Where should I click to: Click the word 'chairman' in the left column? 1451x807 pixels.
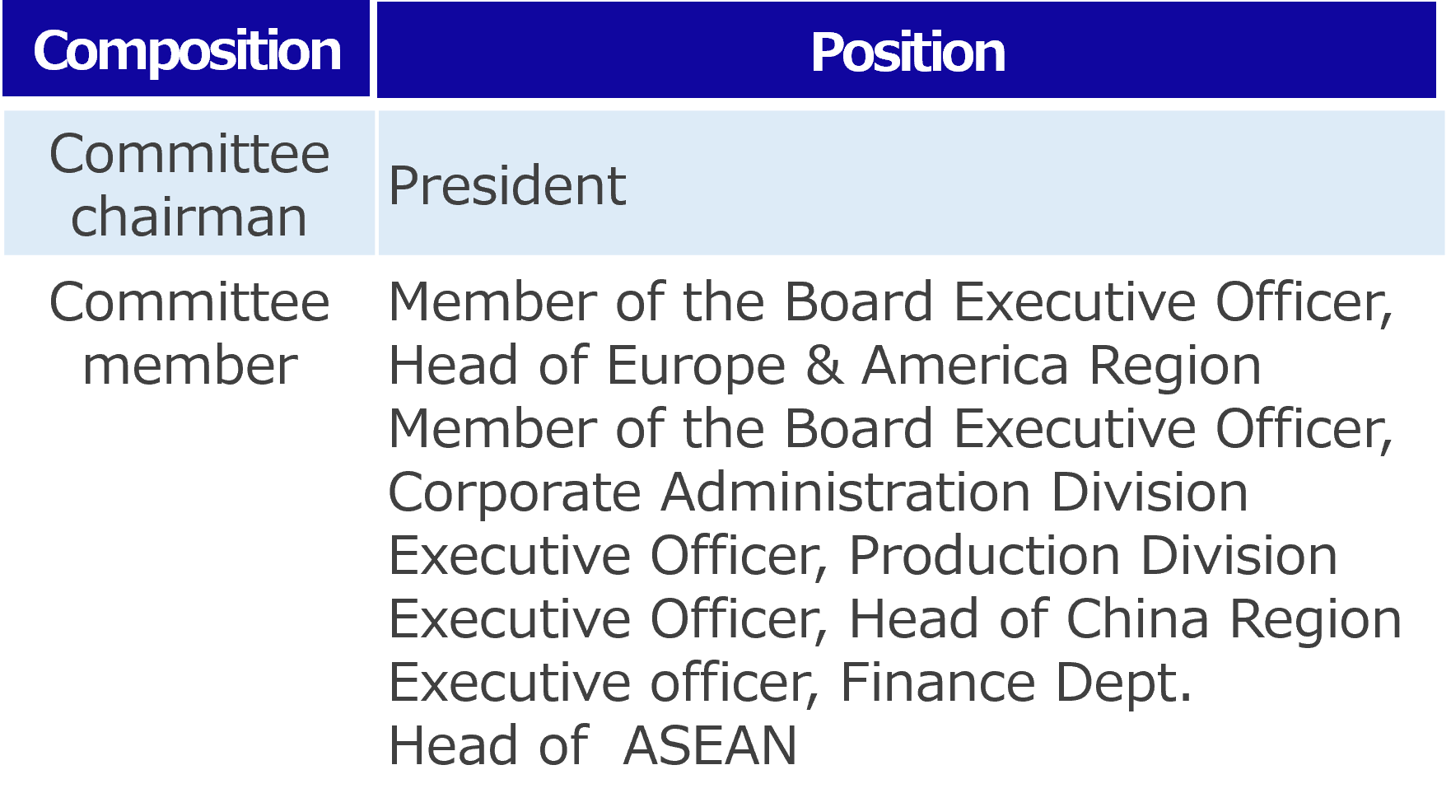tap(189, 217)
